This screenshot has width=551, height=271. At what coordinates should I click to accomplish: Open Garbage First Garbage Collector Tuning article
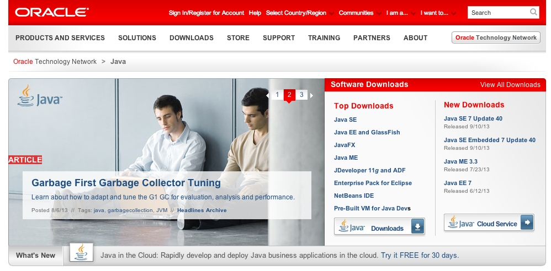point(126,183)
